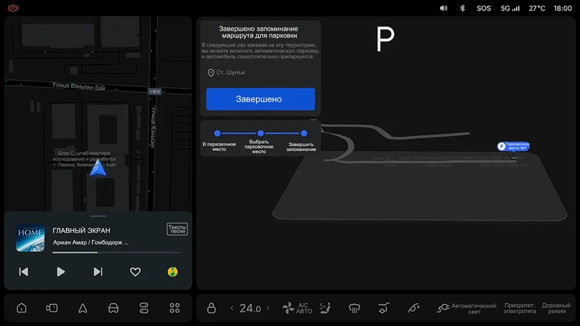Tap the 18:00 clock

point(563,8)
